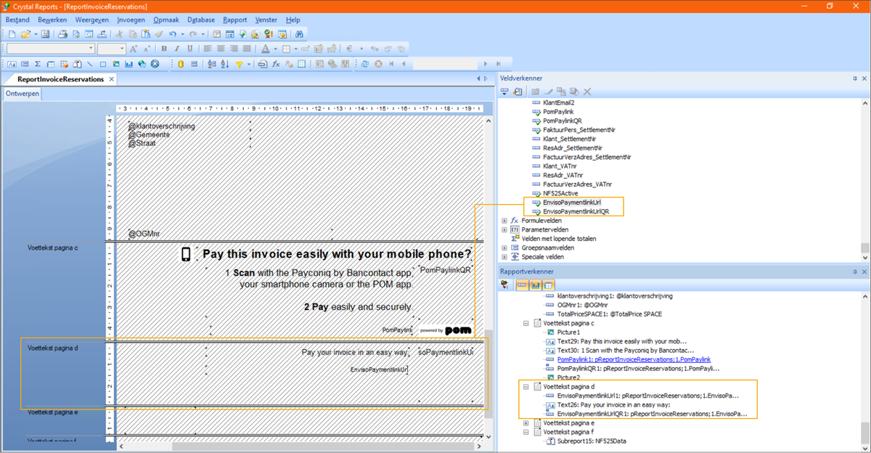Image resolution: width=871 pixels, height=453 pixels.
Task: Open the Rapport menu
Action: pyautogui.click(x=234, y=20)
